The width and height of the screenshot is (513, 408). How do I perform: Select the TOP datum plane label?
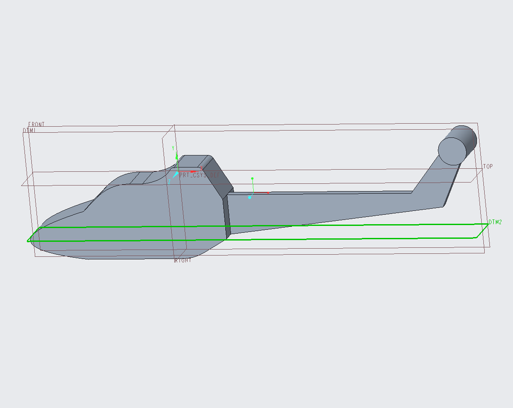[488, 166]
